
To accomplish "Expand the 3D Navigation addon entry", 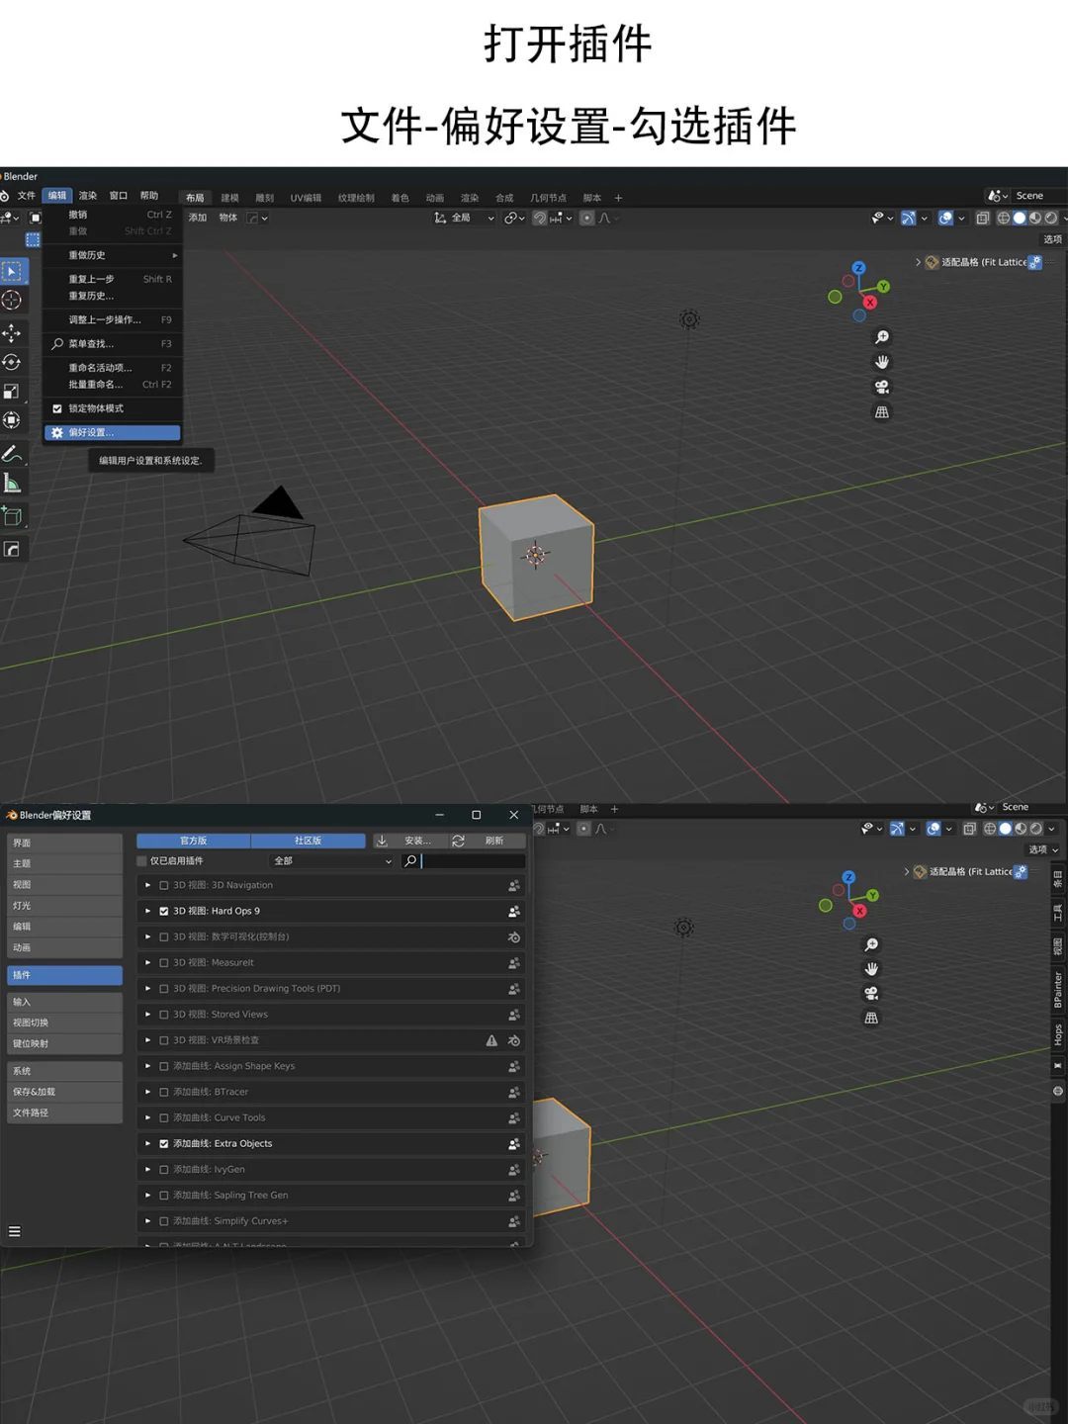I will (x=147, y=885).
